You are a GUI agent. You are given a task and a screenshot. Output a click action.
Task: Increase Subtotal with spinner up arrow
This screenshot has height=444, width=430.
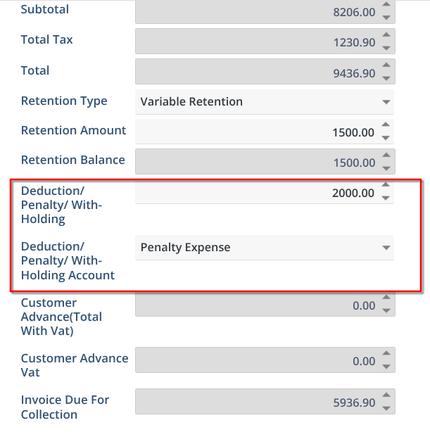coord(386,6)
